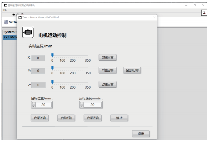
Task: Click the app icon in main title bar
Action: (x=5, y=5)
